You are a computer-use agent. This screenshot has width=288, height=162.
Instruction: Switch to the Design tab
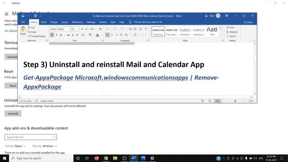[x=54, y=22]
